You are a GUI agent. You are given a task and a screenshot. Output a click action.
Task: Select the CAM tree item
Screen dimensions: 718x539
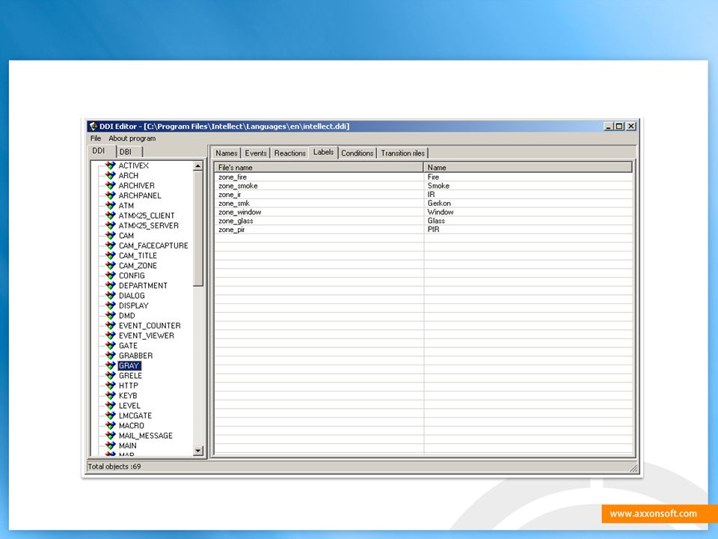tap(126, 236)
